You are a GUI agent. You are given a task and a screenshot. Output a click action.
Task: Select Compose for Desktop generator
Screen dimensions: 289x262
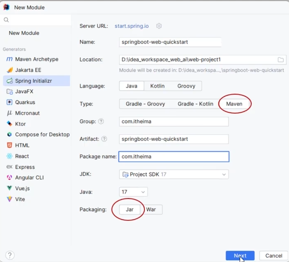(x=37, y=134)
